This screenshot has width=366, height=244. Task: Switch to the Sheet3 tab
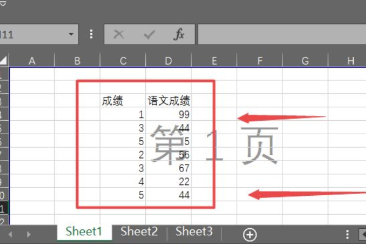click(194, 232)
